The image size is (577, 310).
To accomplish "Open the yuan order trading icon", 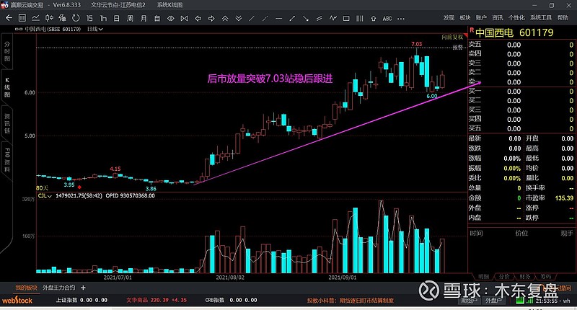I will 62,17.
